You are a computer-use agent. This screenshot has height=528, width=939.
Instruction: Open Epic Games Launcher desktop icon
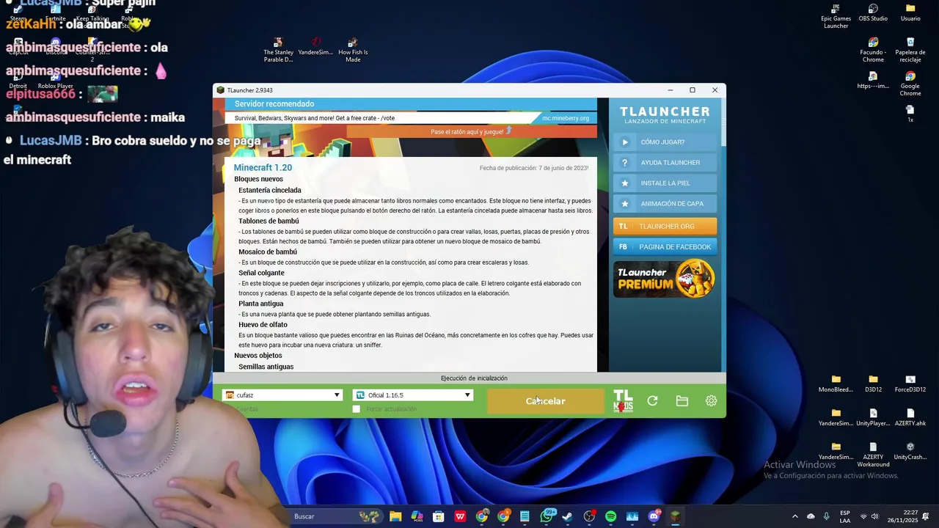[x=836, y=17]
